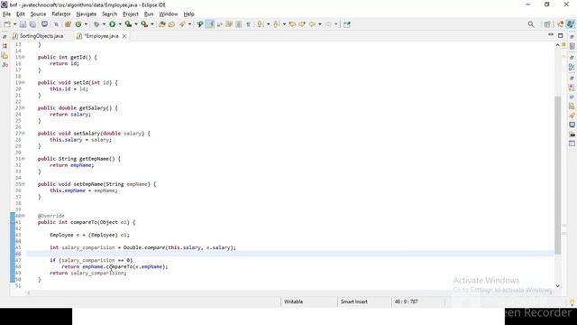The image size is (577, 325).
Task: Open the Window menu
Action: (169, 14)
